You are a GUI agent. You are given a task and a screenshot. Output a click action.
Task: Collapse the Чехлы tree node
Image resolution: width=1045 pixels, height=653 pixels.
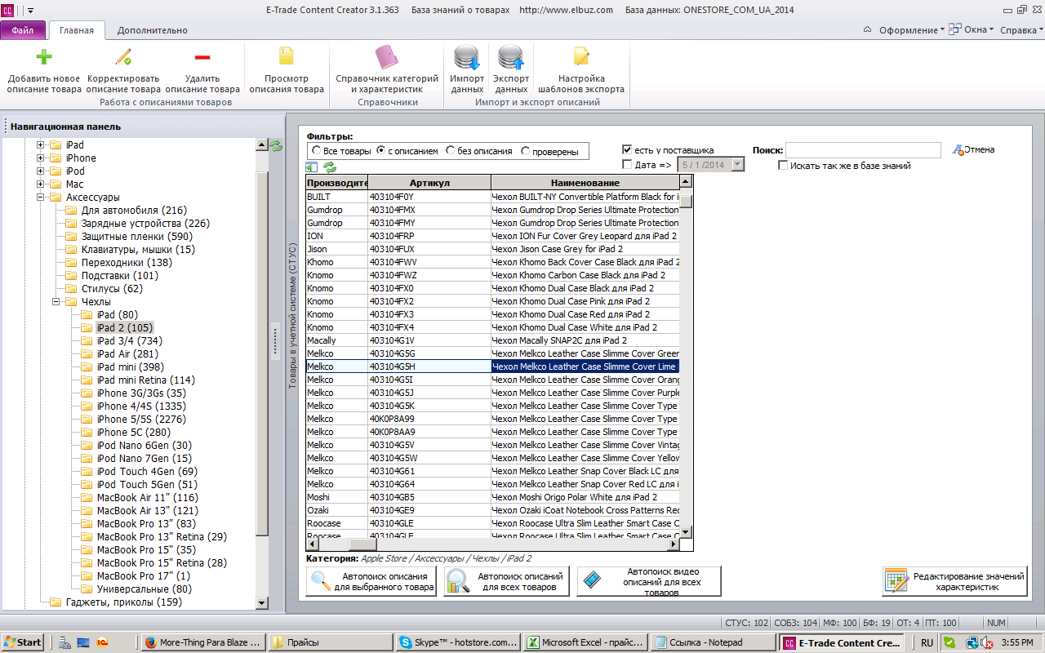click(56, 302)
